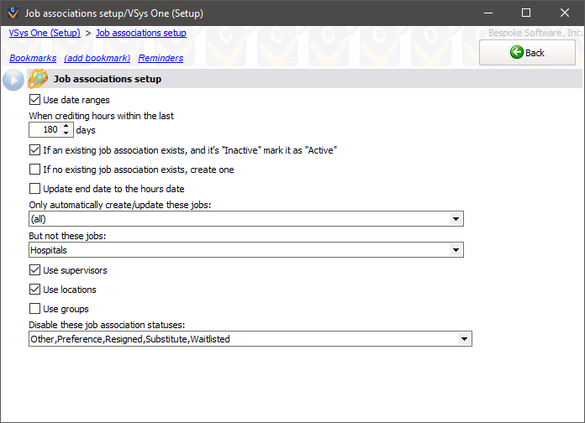Click the green arrow Back button

[x=527, y=53]
